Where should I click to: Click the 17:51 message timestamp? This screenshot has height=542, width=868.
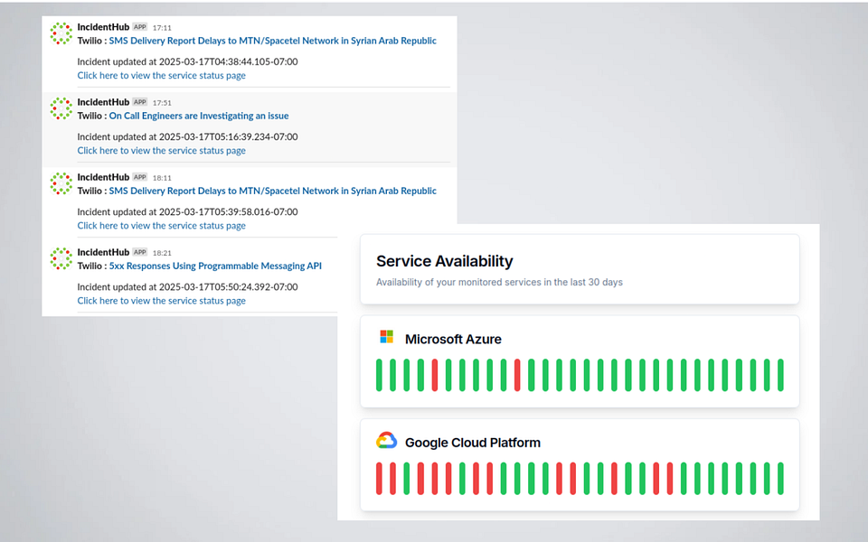162,103
